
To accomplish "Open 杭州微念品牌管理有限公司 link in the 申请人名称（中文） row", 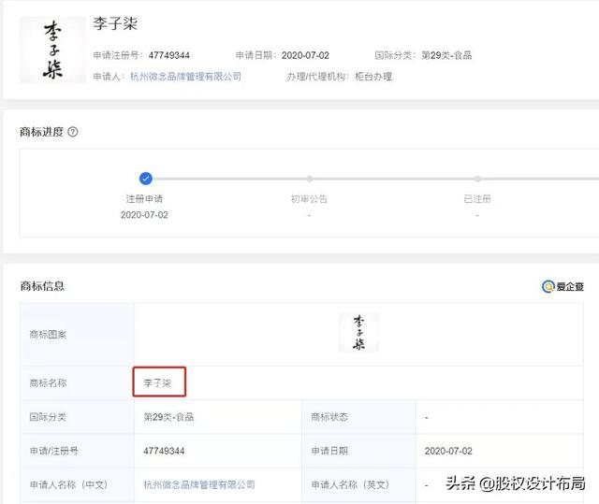I will pyautogui.click(x=199, y=484).
